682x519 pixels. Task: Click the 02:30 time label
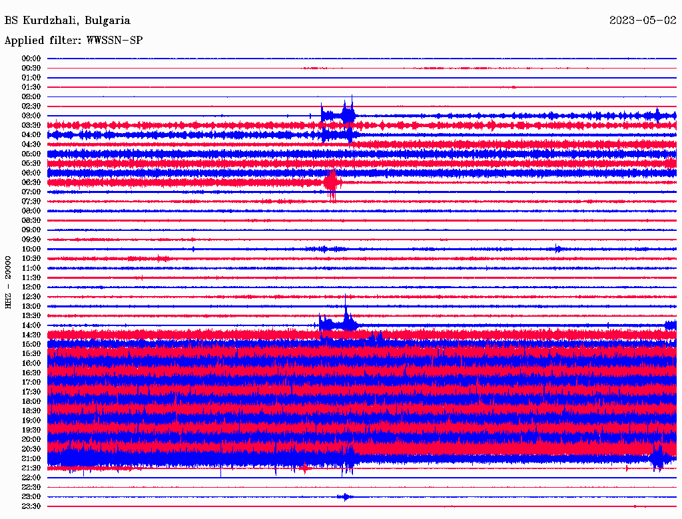pos(31,106)
